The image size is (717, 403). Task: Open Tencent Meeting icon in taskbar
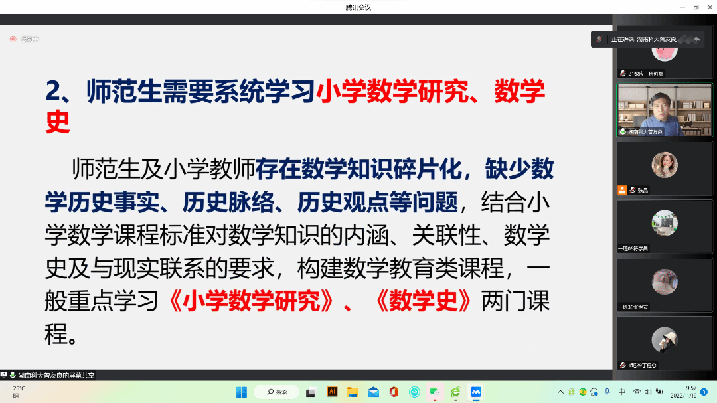pos(475,392)
